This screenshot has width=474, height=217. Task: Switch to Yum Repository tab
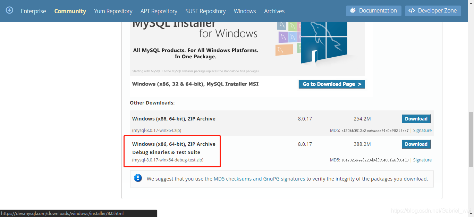point(113,11)
